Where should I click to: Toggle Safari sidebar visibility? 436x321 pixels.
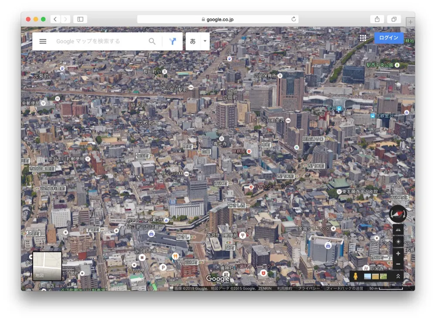tap(80, 19)
